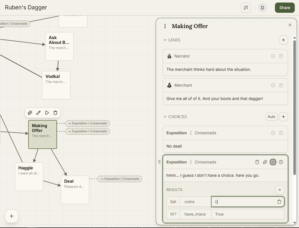Click scrollbar down arrow in panel
The height and width of the screenshot is (228, 299).
click(x=294, y=223)
